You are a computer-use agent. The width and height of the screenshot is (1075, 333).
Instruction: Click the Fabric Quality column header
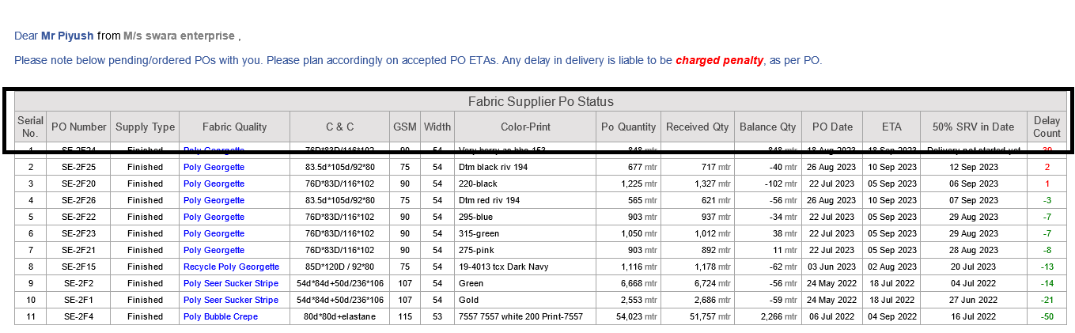tap(234, 127)
